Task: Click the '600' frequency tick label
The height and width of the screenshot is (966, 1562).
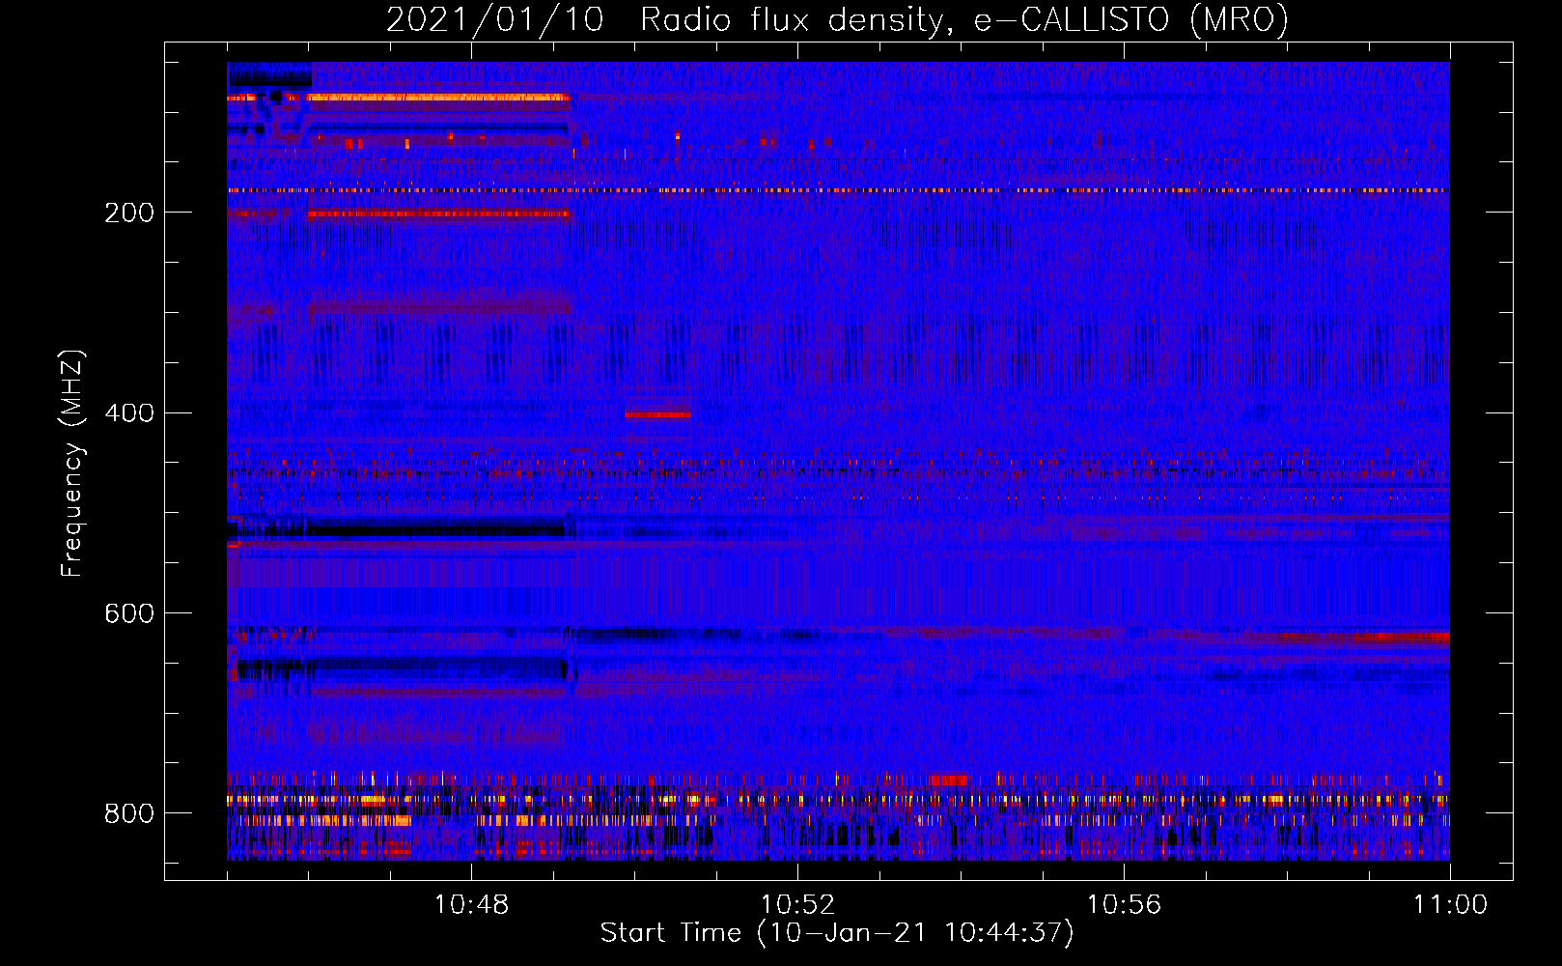Action: [129, 614]
